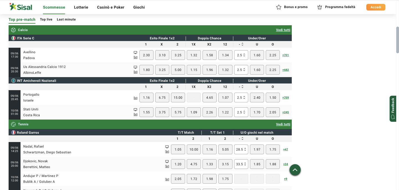Select odds 10.00 for Schwartzman match win
This screenshot has height=190, width=399.
[194, 150]
